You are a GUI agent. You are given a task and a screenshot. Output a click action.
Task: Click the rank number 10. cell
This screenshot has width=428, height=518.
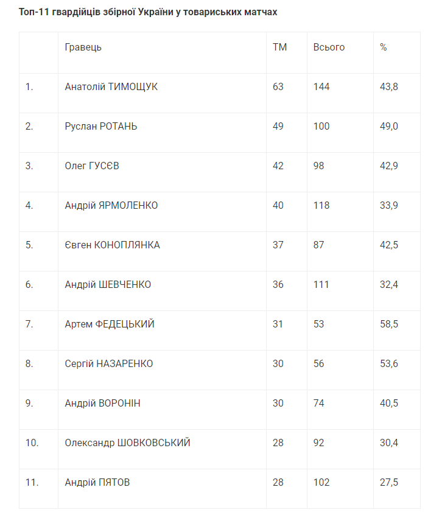pyautogui.click(x=32, y=443)
